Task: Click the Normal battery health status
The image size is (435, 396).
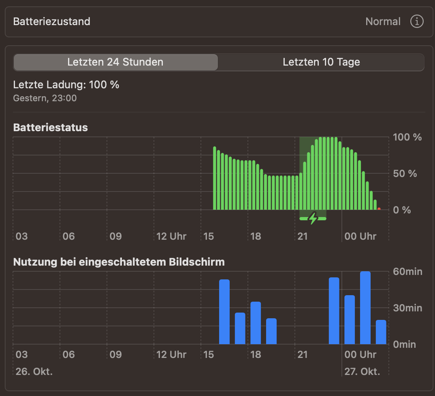Action: pyautogui.click(x=383, y=21)
